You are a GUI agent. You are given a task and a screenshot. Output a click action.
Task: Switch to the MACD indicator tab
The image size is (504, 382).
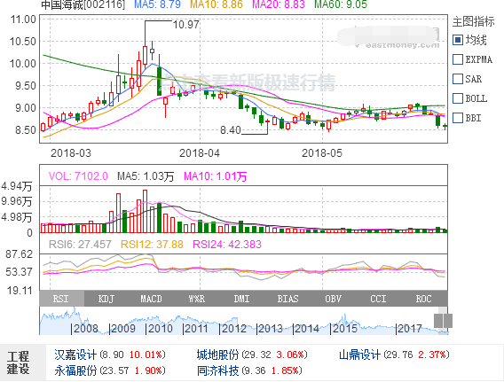(151, 299)
